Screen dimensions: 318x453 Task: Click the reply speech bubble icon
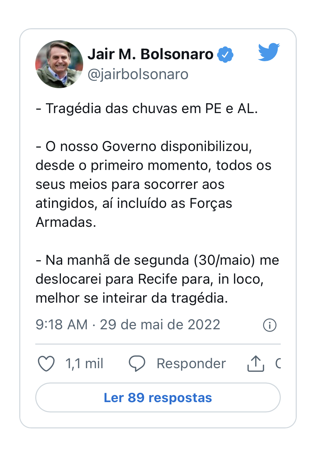click(137, 364)
